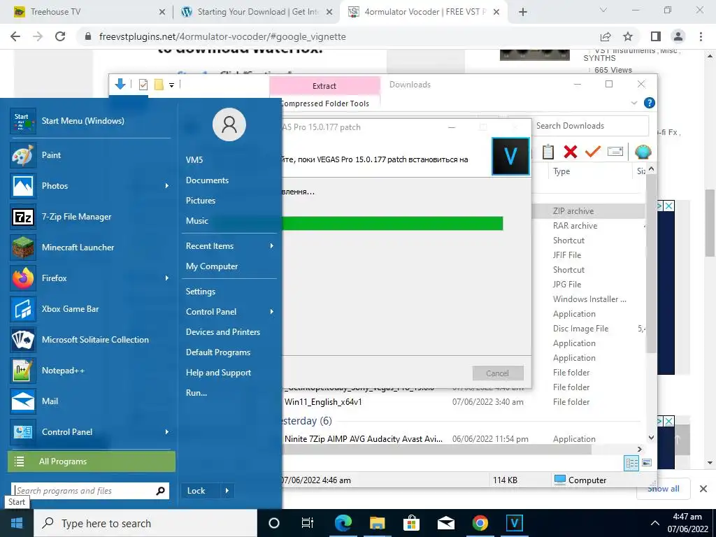Open Firefox from the start menu
Screen dimensions: 716x537
pos(89,278)
